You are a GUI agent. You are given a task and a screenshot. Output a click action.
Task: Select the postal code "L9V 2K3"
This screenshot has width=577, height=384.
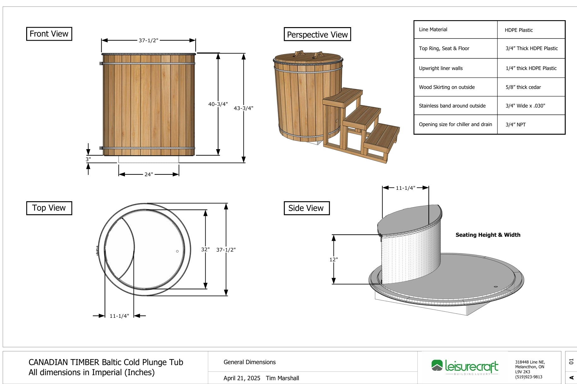tap(523, 372)
